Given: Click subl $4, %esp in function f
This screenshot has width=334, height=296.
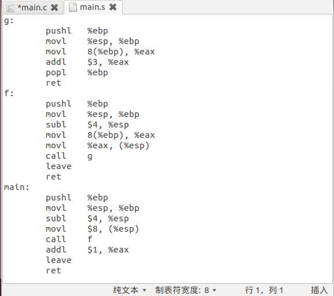Looking at the screenshot, I should pyautogui.click(x=87, y=125).
